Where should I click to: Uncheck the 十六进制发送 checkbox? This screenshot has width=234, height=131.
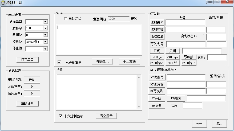pos(59,62)
